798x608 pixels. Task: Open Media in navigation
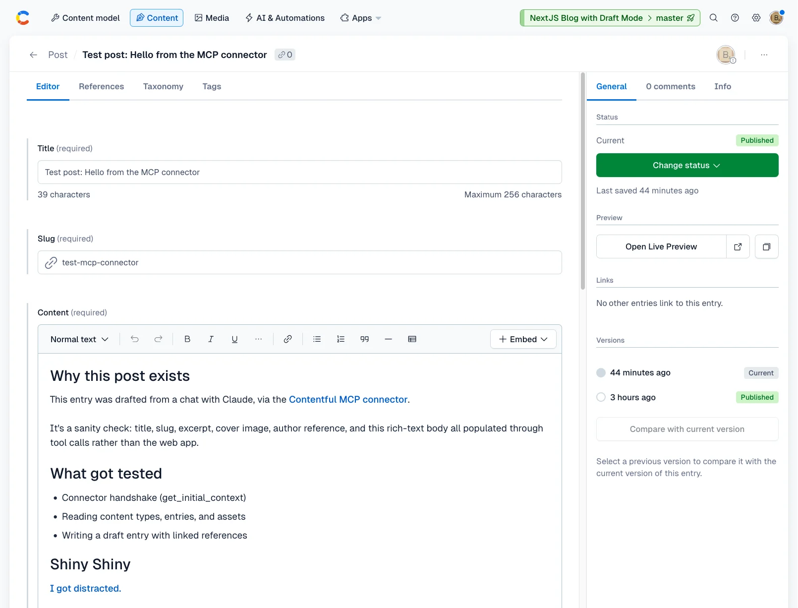[x=212, y=18]
